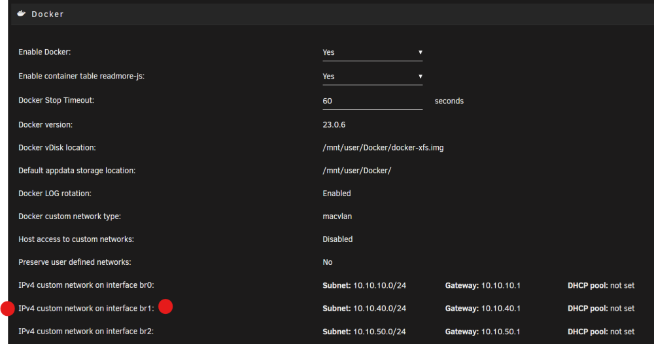
Task: Click the 'Enable Docker:' label
Action: (44, 52)
